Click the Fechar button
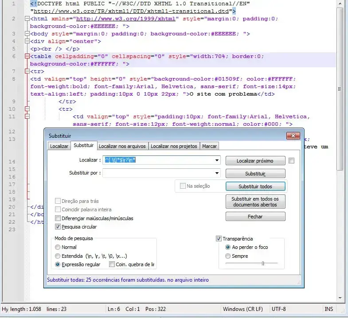The width and height of the screenshot is (348, 318). [255, 217]
